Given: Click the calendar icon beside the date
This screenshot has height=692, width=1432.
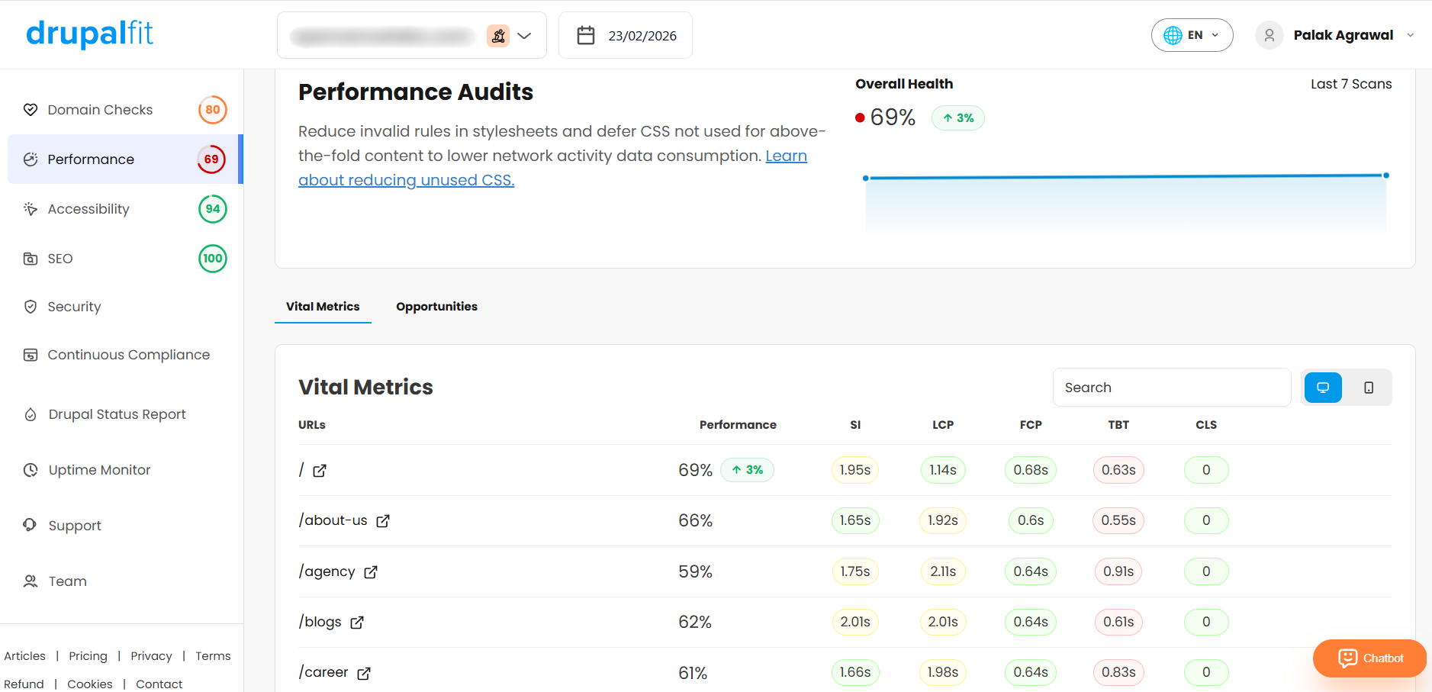Looking at the screenshot, I should point(586,35).
